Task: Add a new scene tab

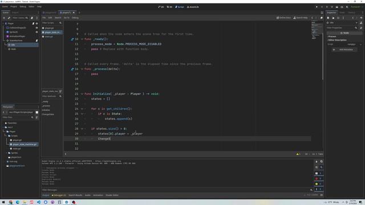Action: (79, 13)
